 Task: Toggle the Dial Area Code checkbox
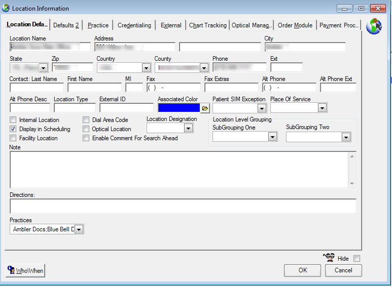tap(86, 120)
